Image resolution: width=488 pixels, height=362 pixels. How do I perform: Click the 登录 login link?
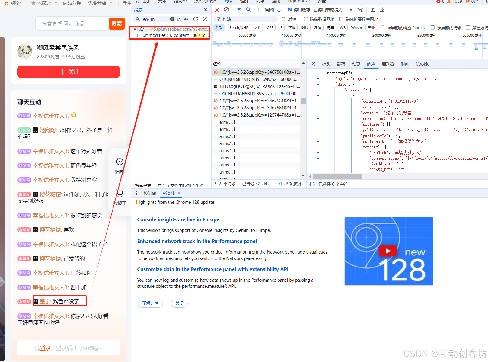coord(45,348)
